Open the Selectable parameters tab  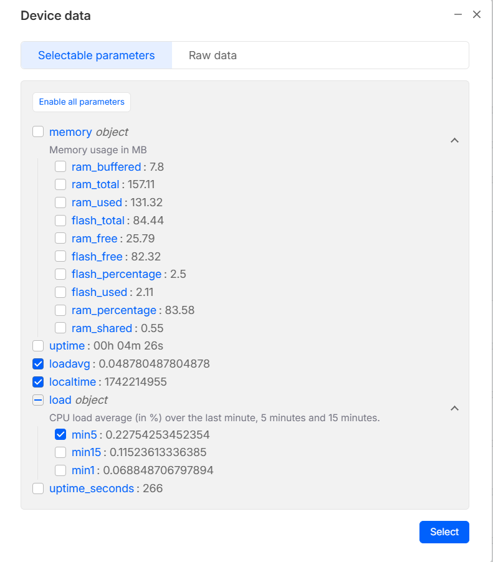(96, 55)
